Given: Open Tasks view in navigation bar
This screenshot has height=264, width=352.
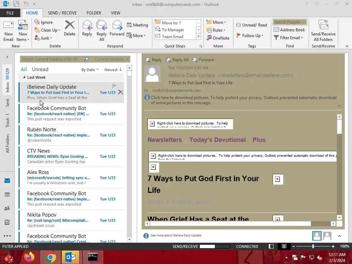Looking at the screenshot, I should [7, 222].
